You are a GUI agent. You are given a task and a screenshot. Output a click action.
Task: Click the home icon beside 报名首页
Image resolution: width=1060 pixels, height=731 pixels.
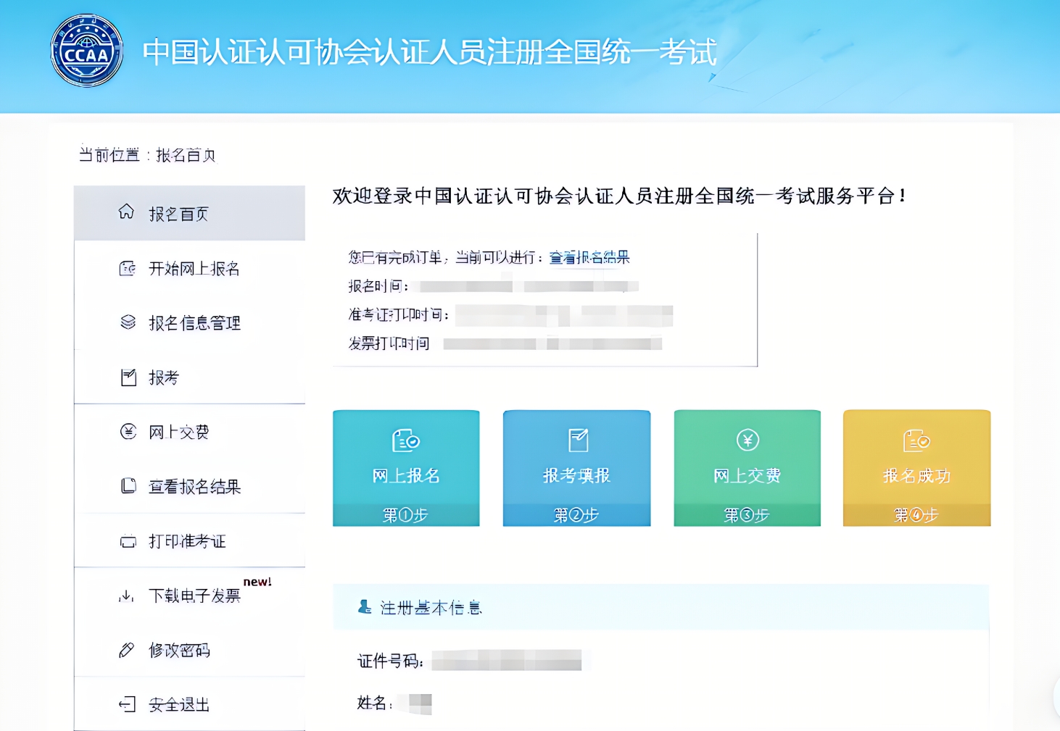point(126,212)
